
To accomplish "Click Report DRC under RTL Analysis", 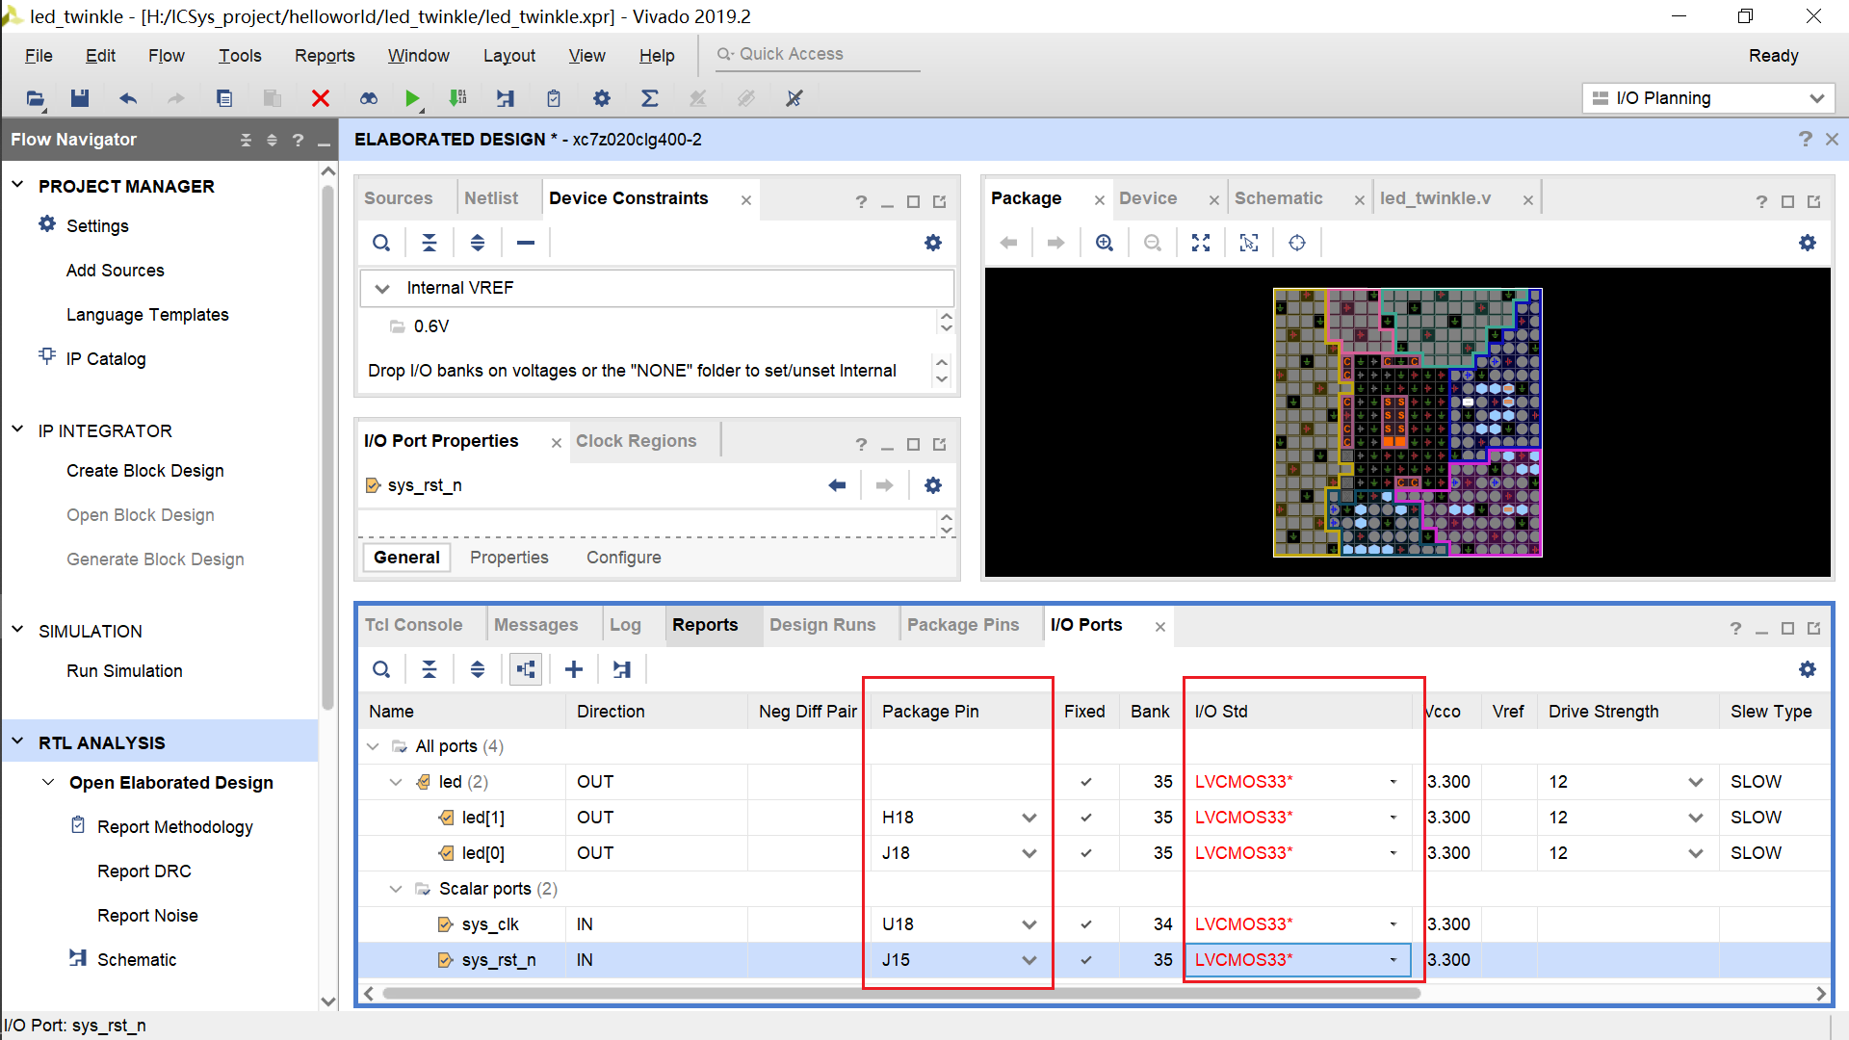I will pyautogui.click(x=144, y=871).
